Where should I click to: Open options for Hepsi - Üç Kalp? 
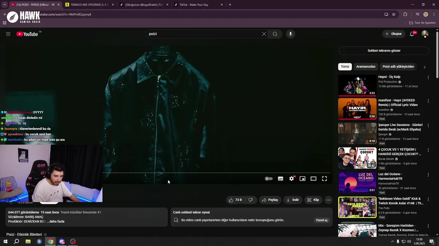tap(428, 78)
